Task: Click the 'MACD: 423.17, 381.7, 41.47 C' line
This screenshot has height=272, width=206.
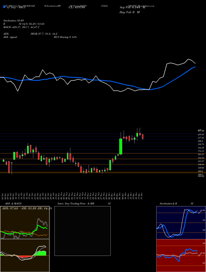Action: coord(21,27)
